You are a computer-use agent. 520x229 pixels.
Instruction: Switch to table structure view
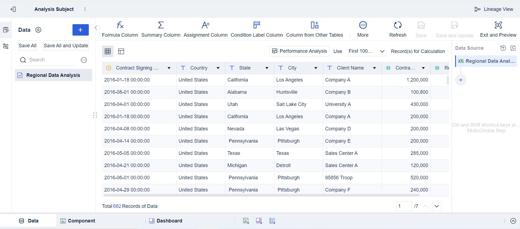click(x=121, y=51)
